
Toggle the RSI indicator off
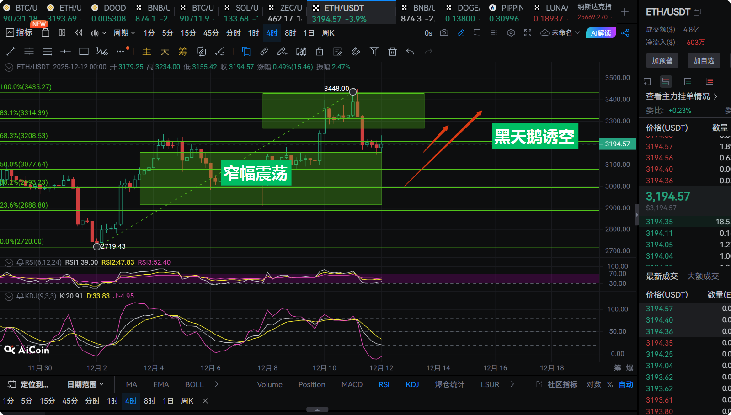(384, 384)
